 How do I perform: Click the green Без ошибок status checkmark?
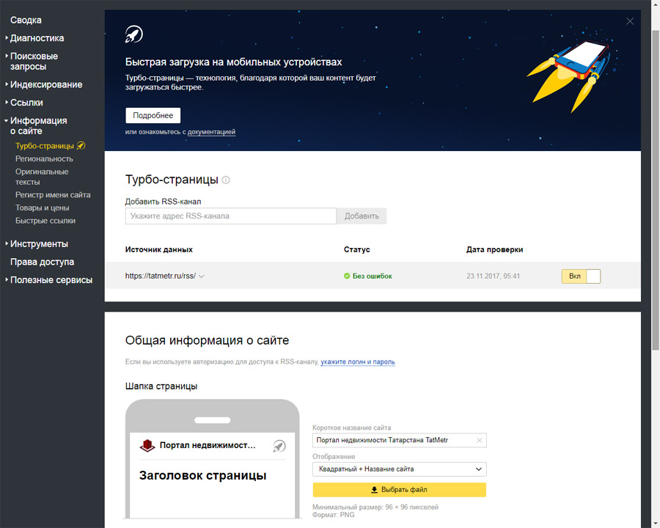click(347, 276)
